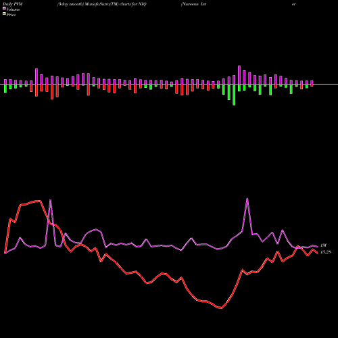
Task: Click the tallest magenta volume bar near the right
Action: coord(239,75)
